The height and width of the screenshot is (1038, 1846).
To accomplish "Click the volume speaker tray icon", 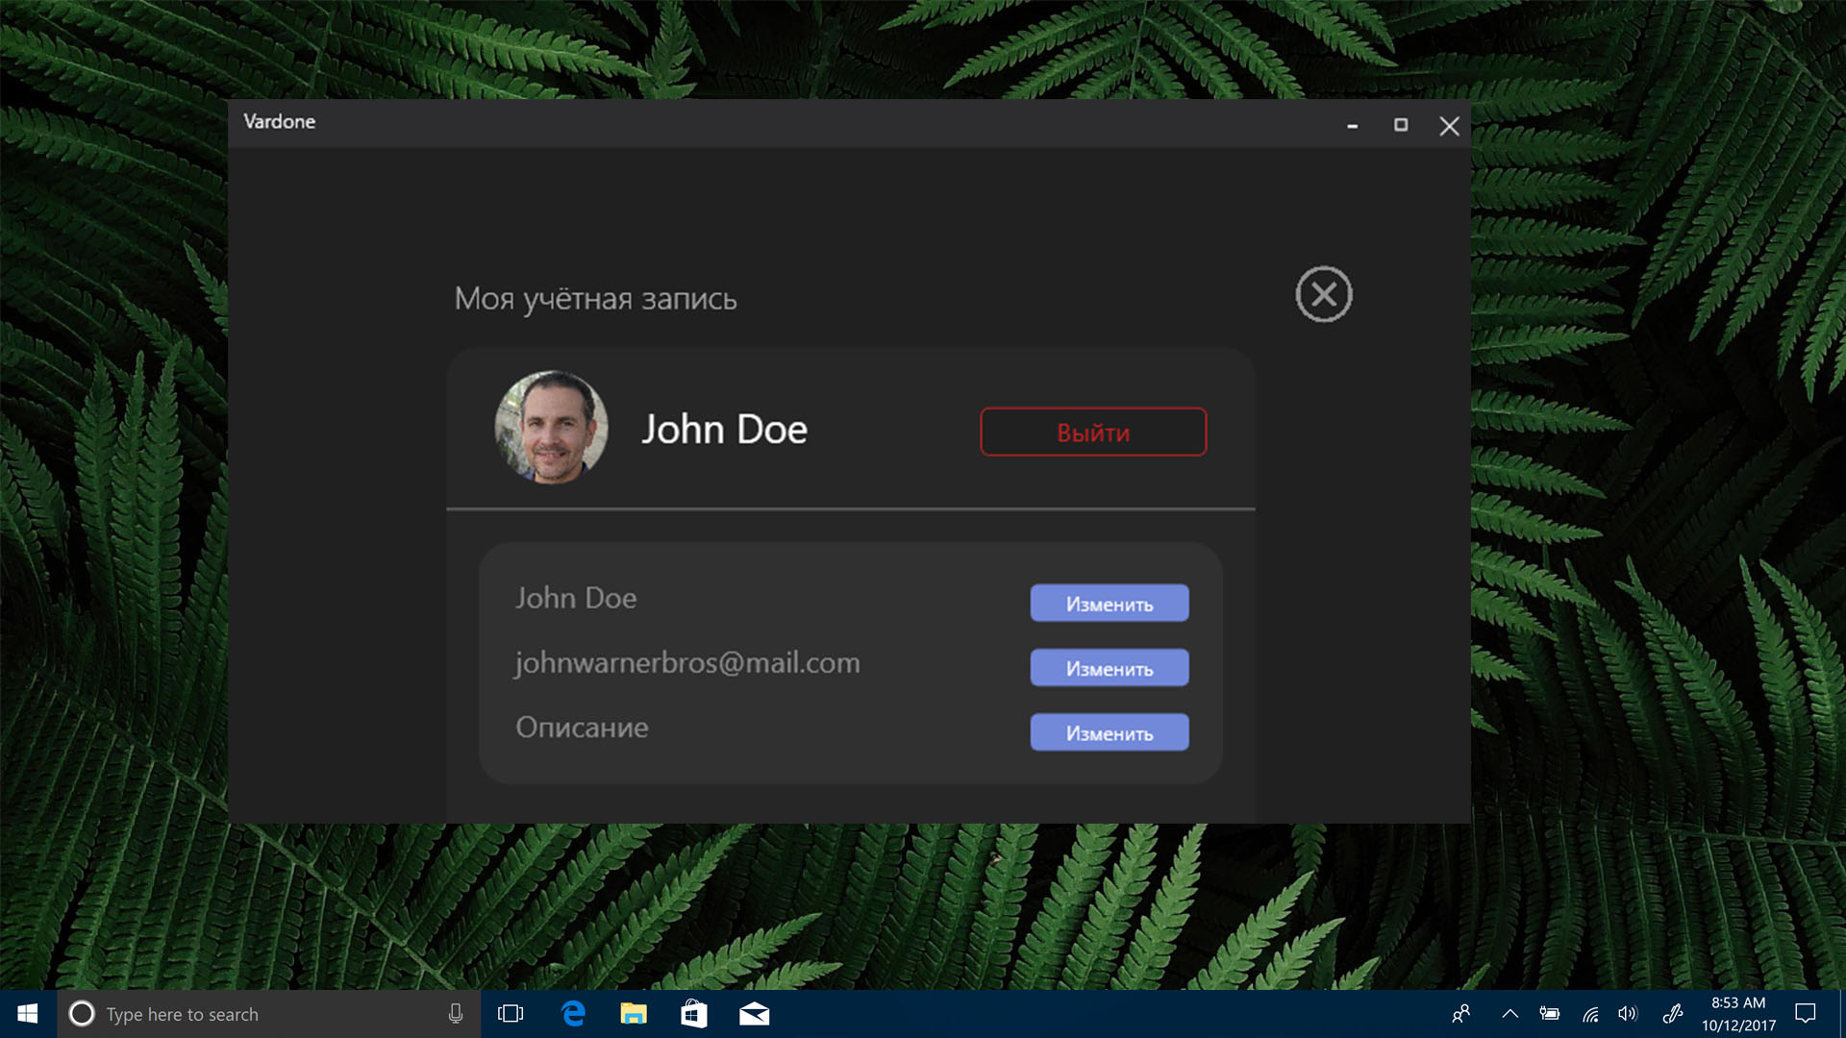I will 1628,1014.
